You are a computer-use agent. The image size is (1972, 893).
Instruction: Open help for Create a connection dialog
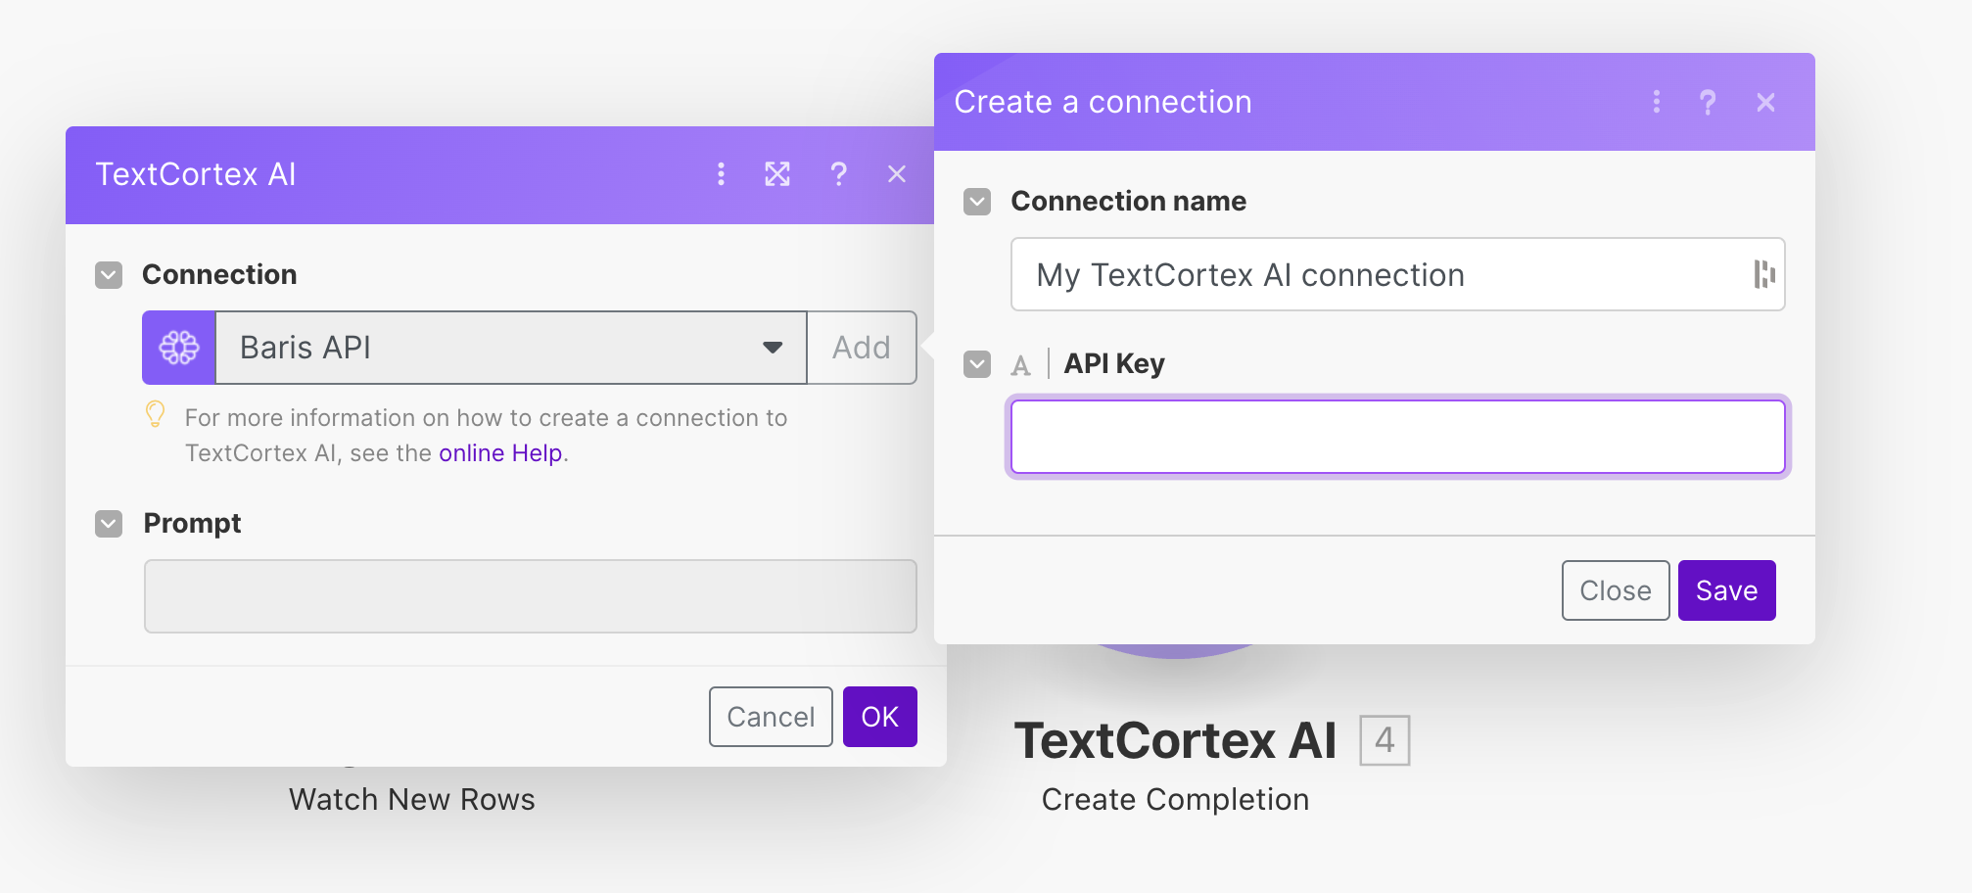1708,102
